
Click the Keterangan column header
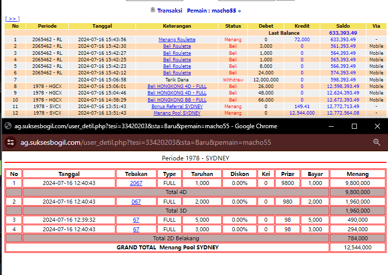[x=177, y=26]
